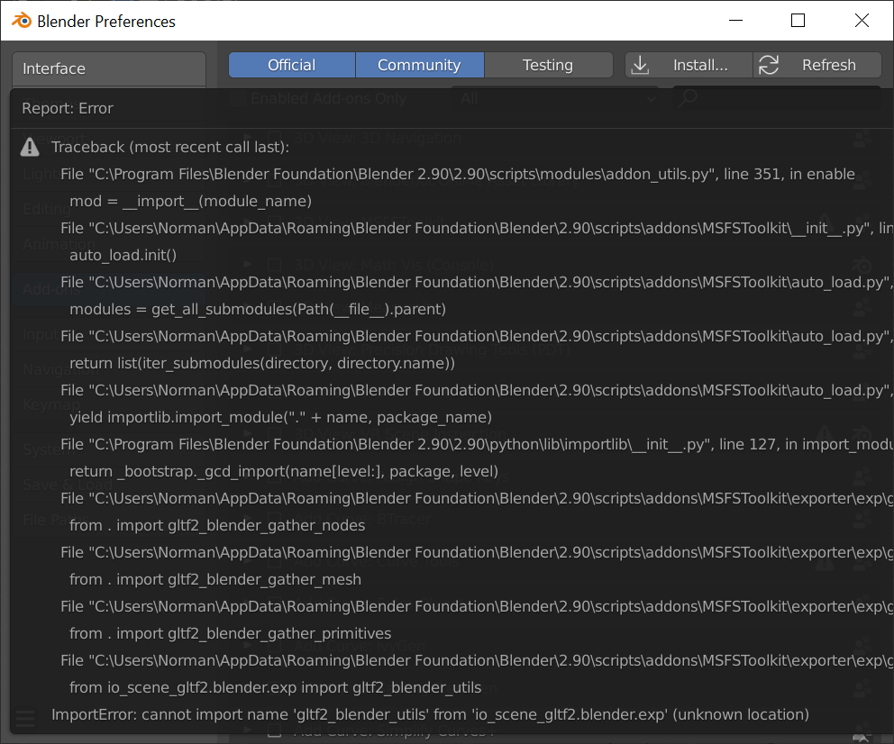Click the "yield importlib.import_module" line
Viewport: 894px width, 744px height.
coord(280,418)
